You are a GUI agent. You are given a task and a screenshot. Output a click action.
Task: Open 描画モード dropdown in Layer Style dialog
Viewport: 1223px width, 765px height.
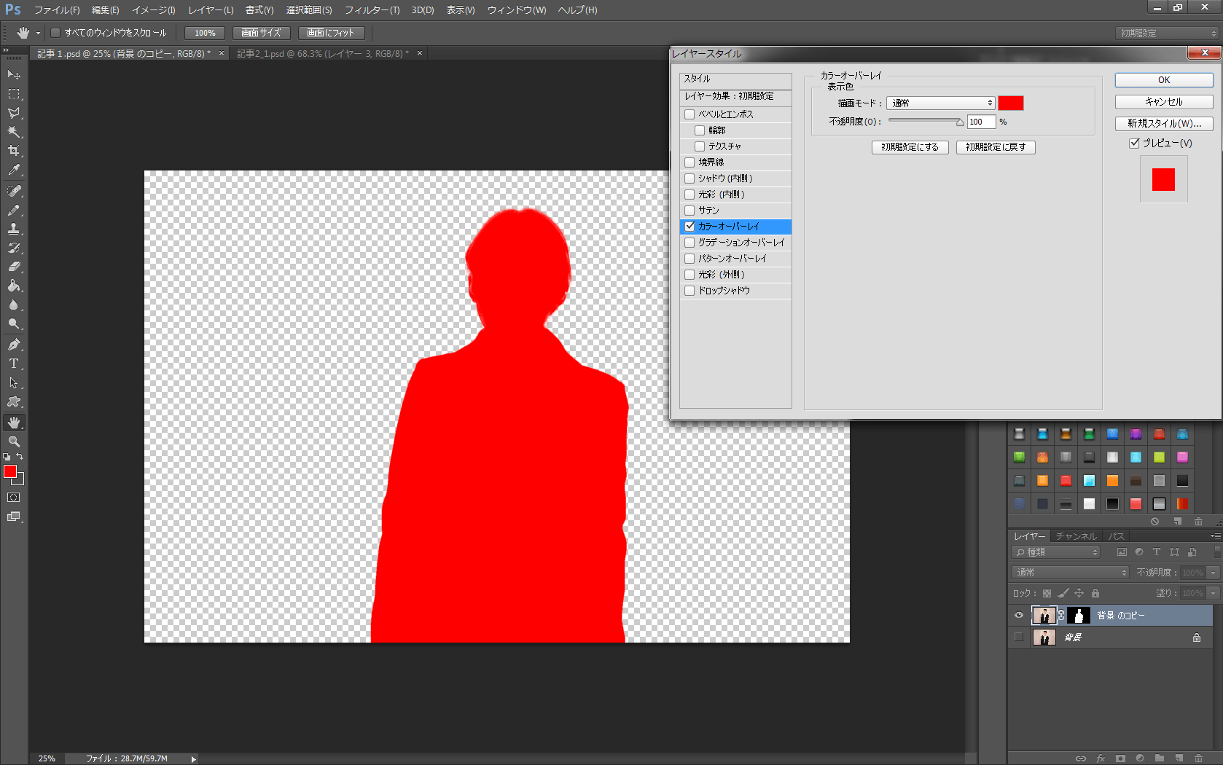(940, 103)
